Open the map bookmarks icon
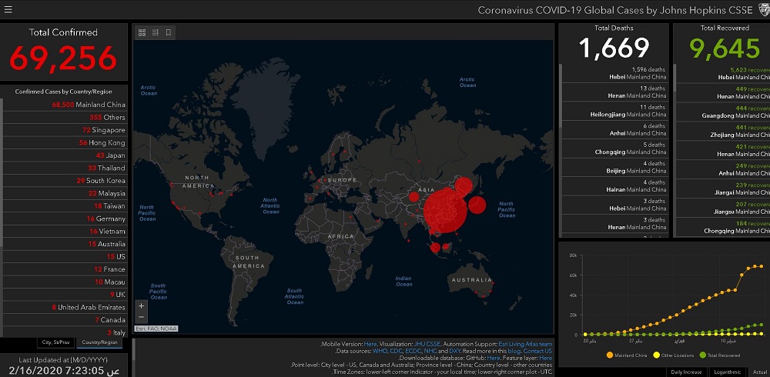This screenshot has height=377, width=770. pos(168,32)
